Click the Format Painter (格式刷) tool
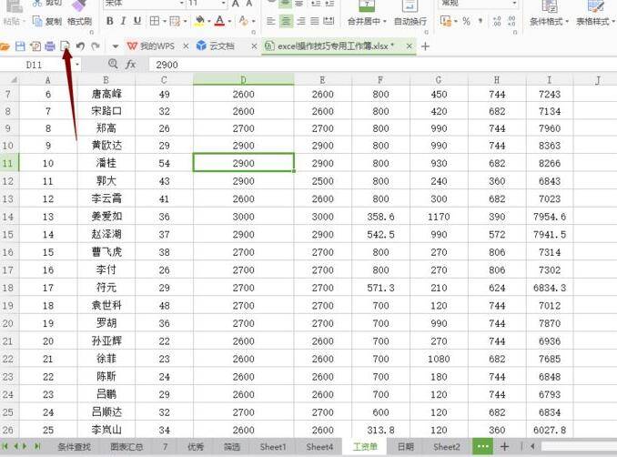Screen dimensions: 617x457 pyautogui.click(x=79, y=21)
